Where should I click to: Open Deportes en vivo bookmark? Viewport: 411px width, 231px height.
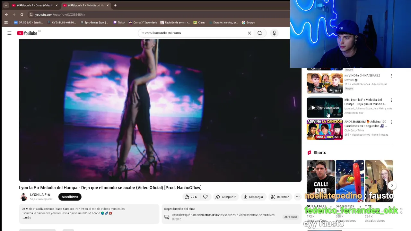[223, 22]
